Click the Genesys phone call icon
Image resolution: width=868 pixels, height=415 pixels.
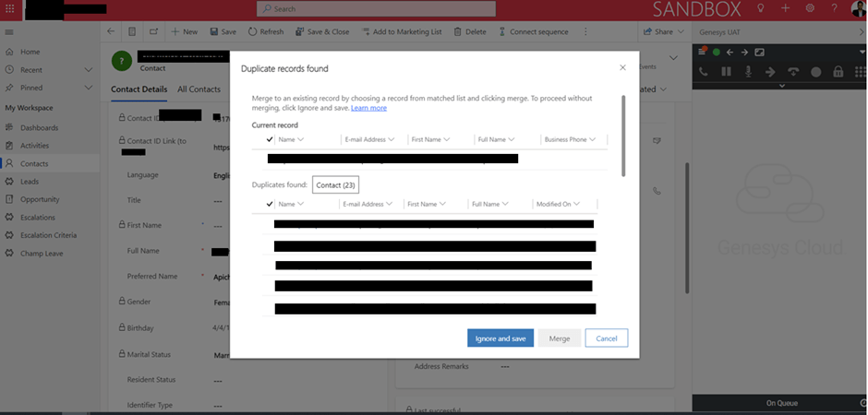(704, 72)
